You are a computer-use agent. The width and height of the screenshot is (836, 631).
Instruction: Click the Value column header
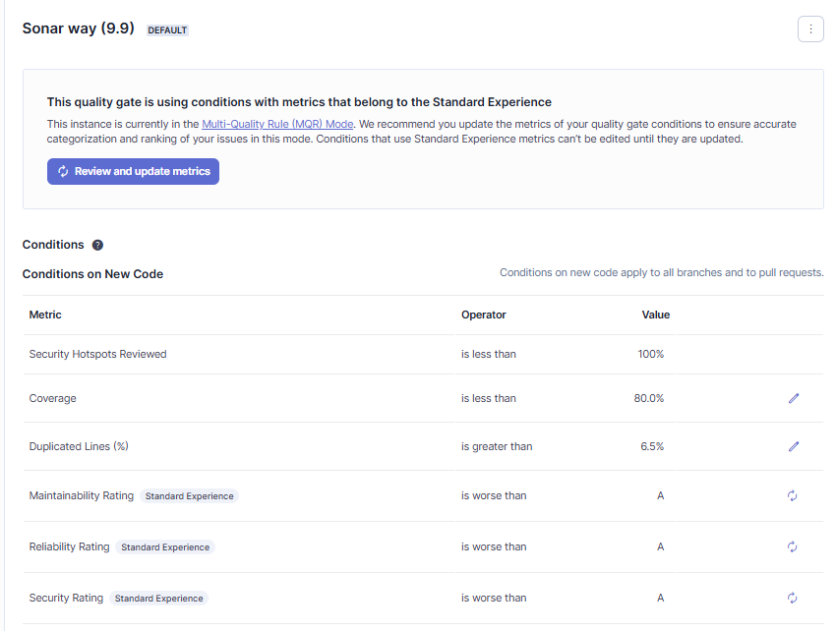pos(655,315)
